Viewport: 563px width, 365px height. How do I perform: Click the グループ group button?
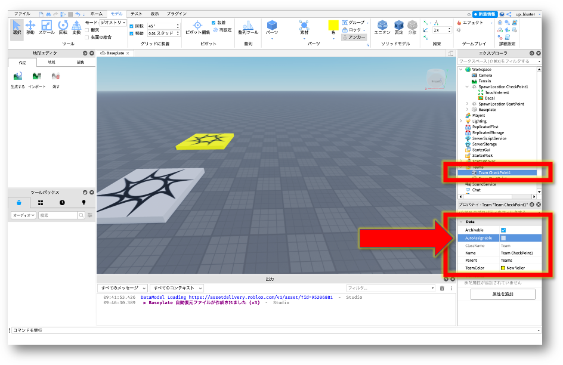354,23
